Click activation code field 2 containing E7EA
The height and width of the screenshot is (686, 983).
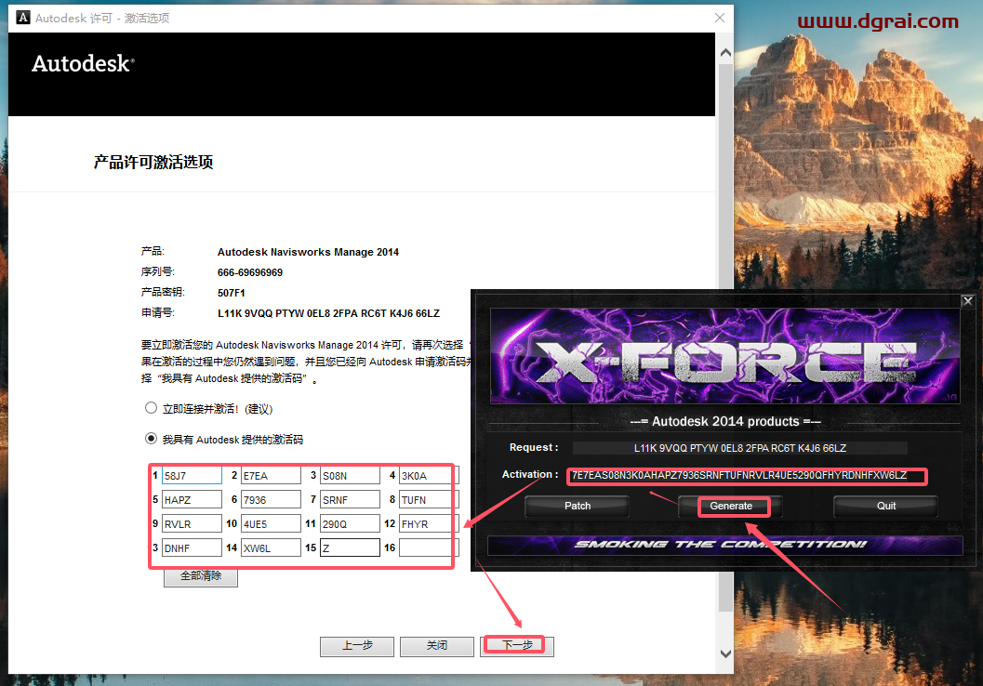(x=271, y=476)
